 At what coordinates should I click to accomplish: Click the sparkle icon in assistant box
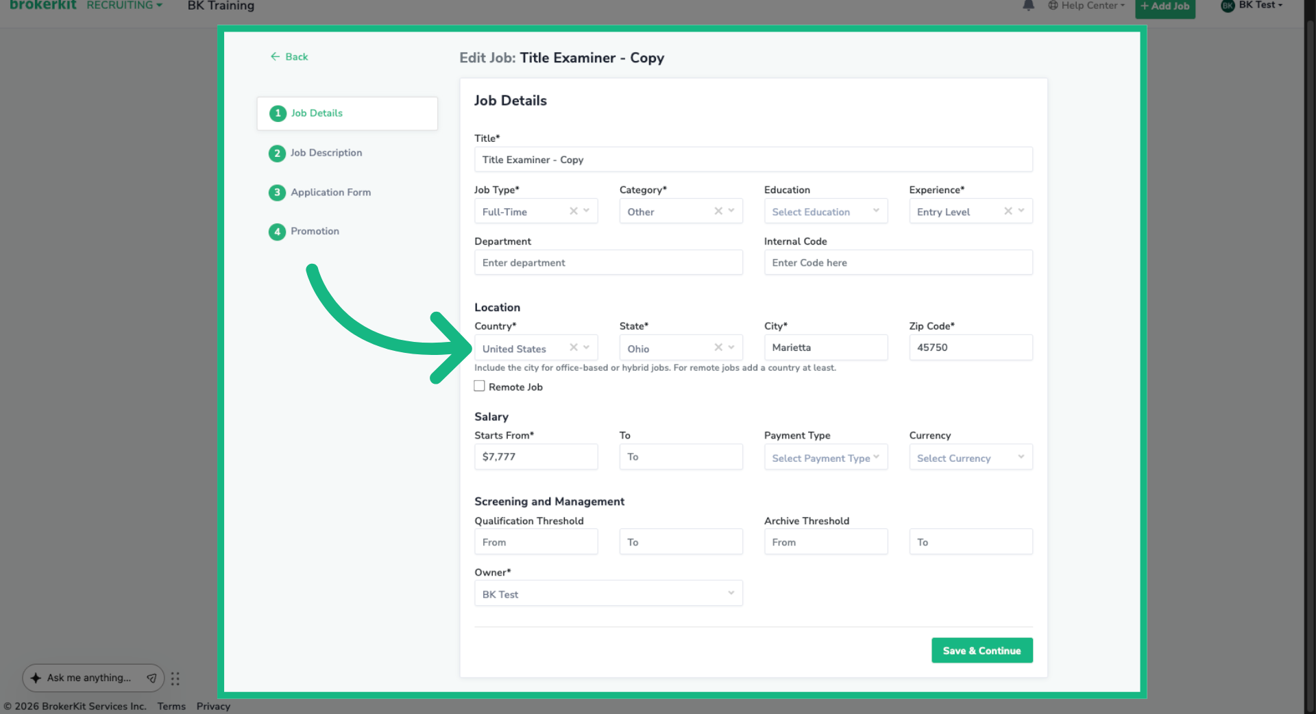click(36, 678)
